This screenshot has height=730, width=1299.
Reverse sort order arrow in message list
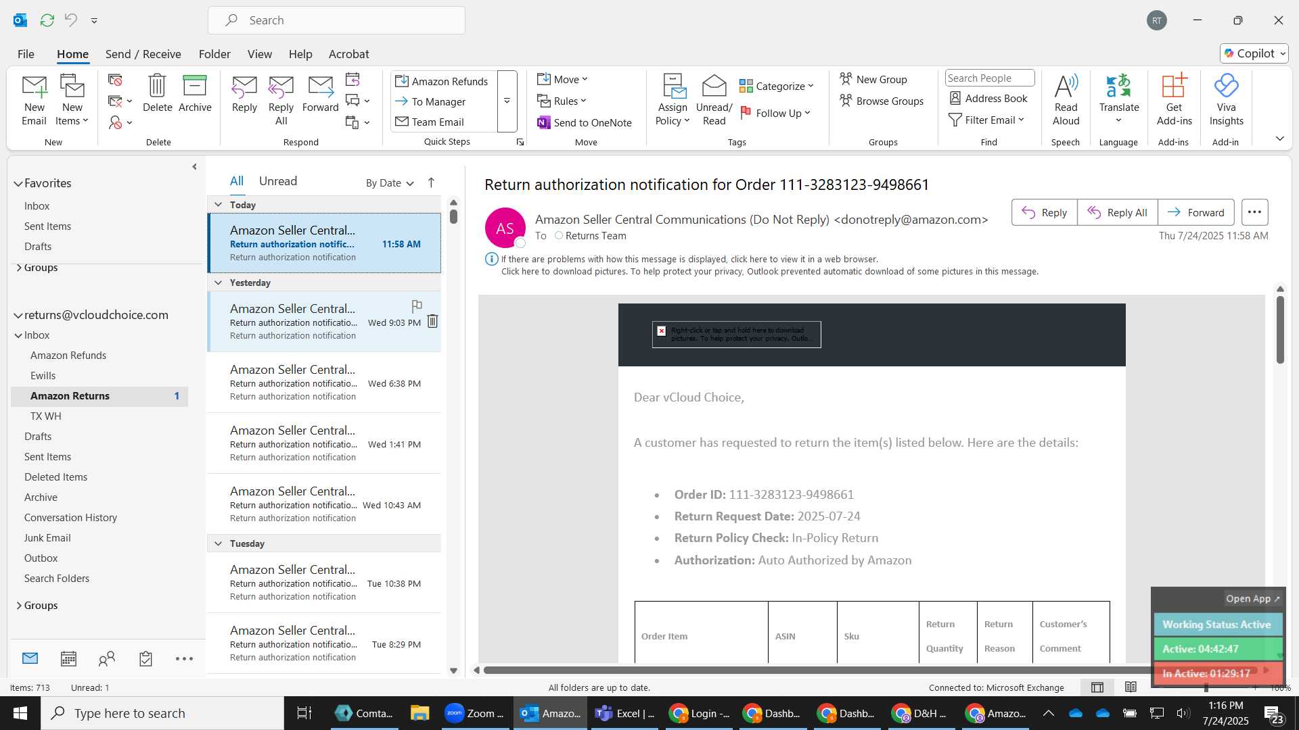pos(431,182)
